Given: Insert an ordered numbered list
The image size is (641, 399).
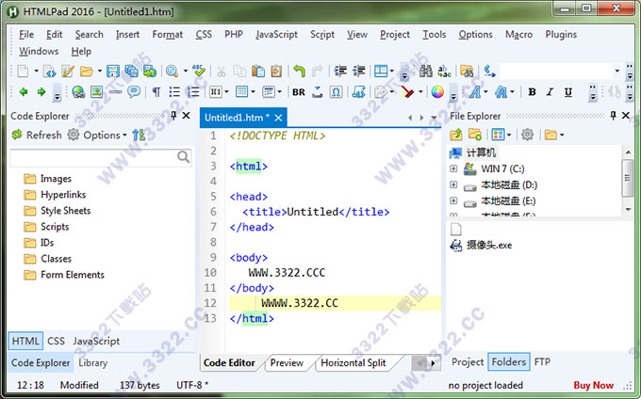Looking at the screenshot, I should [x=193, y=92].
